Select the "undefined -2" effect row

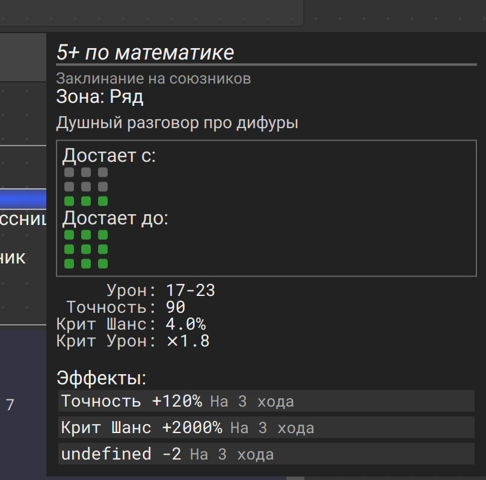(266, 454)
